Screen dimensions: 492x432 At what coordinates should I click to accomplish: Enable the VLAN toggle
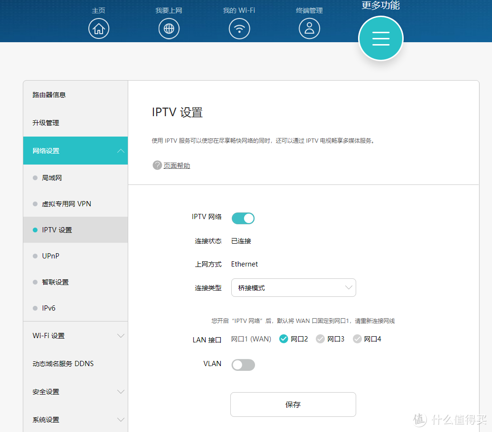click(x=243, y=364)
